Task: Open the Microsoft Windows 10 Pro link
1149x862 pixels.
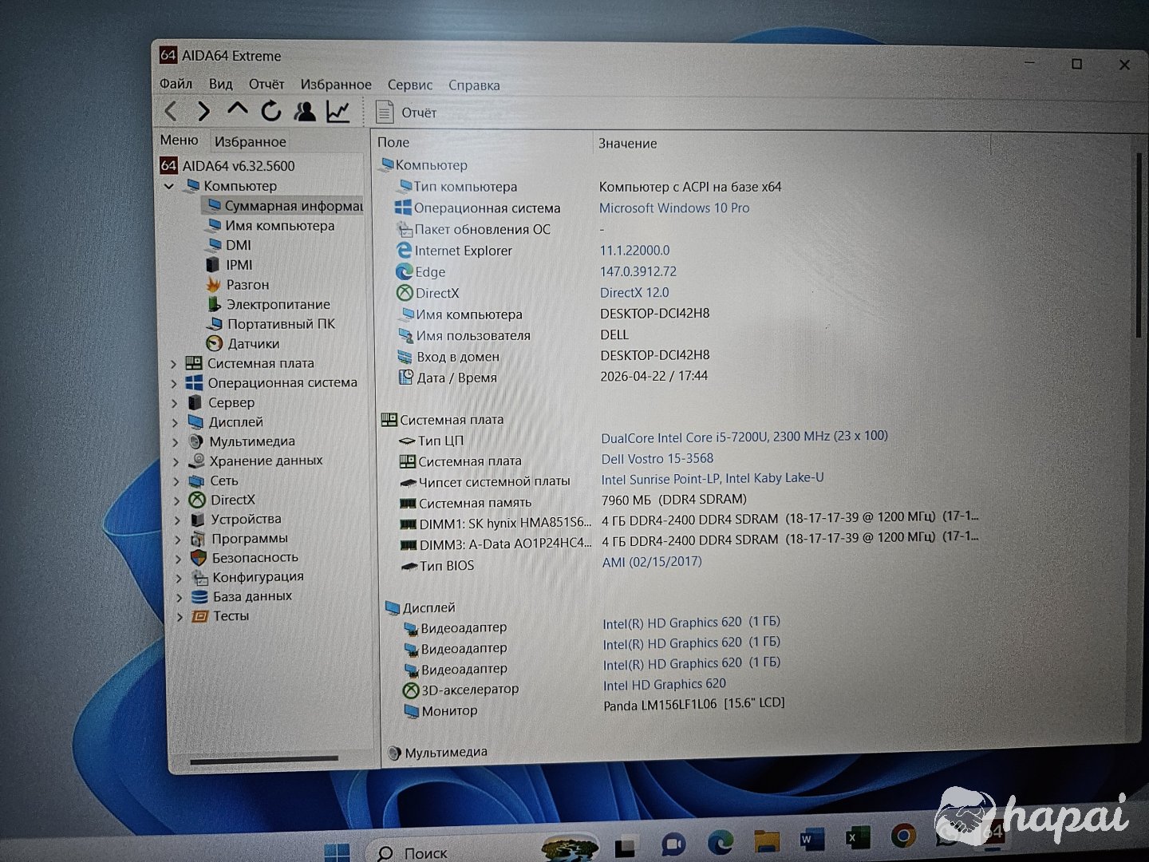Action: coord(674,208)
